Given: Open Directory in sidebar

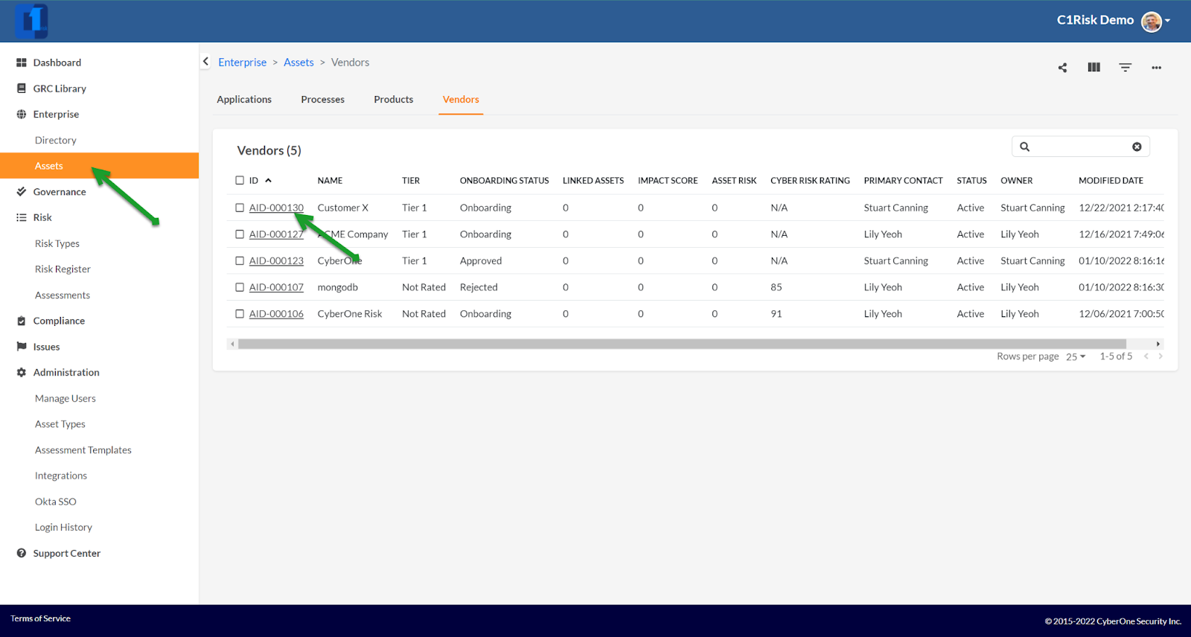Looking at the screenshot, I should 56,141.
